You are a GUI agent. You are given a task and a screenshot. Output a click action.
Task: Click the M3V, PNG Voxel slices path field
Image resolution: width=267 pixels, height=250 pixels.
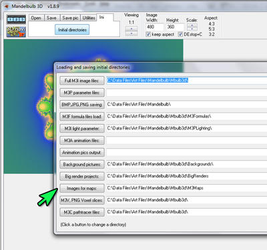pos(186,200)
